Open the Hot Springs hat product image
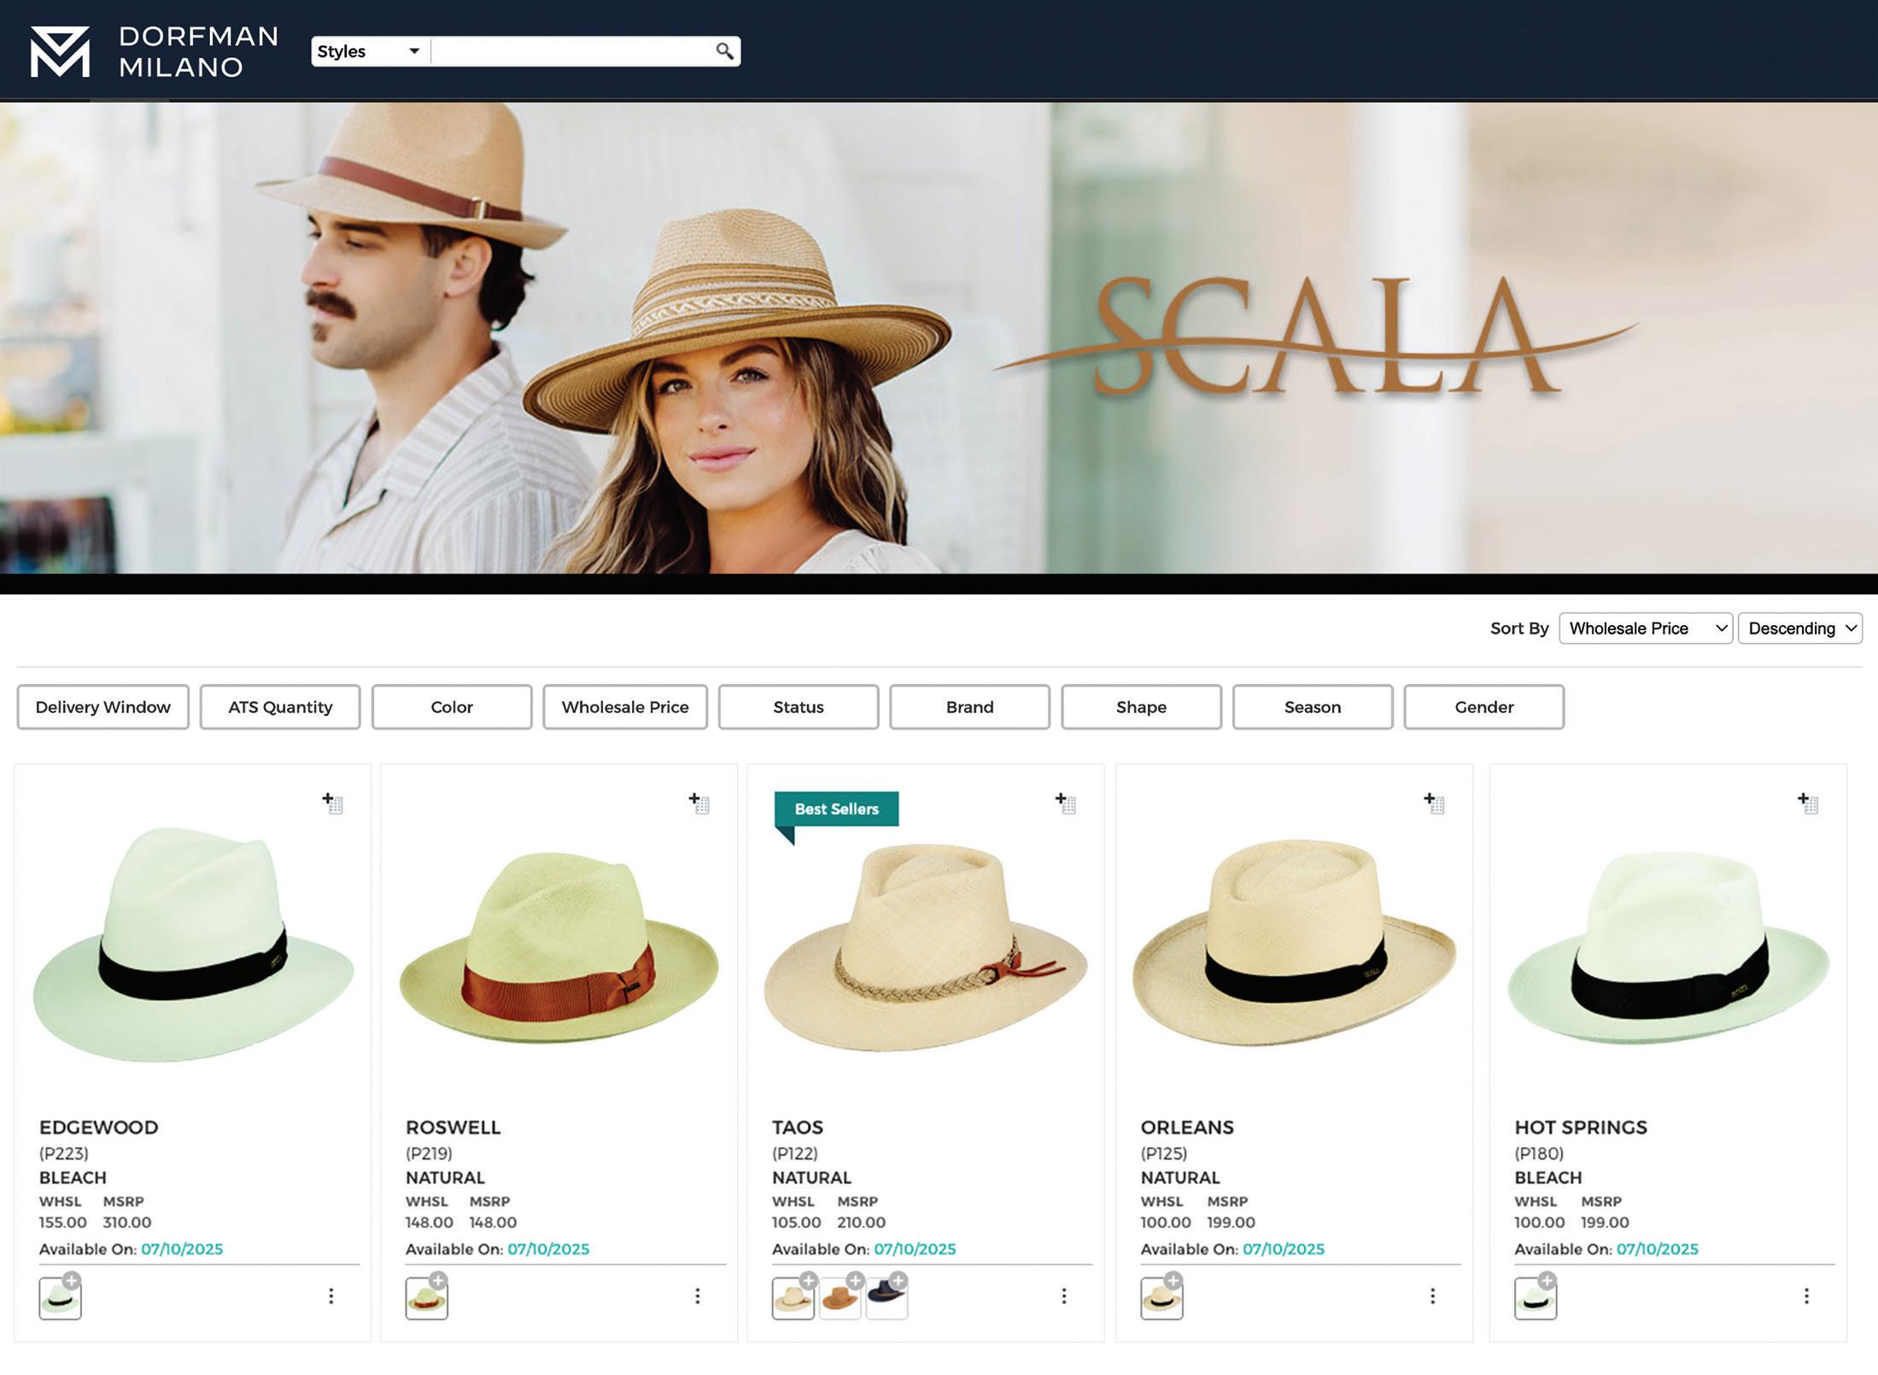Image resolution: width=1878 pixels, height=1375 pixels. tap(1669, 946)
